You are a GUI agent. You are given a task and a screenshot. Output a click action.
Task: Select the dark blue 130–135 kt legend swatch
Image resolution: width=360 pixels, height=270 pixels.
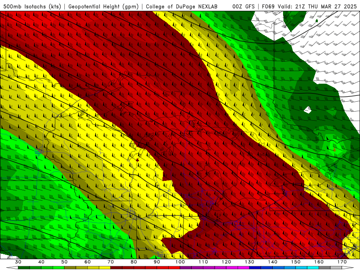(255, 267)
